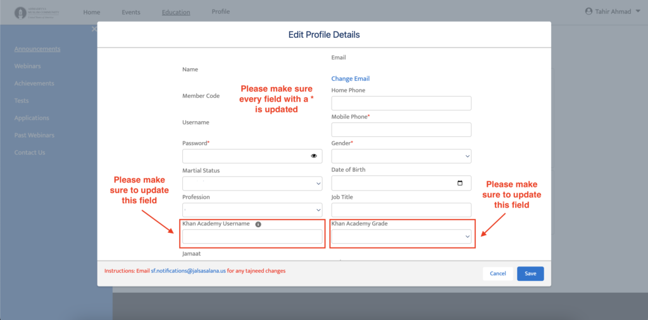648x320 pixels.
Task: Click the Member Code label
Action: point(201,96)
